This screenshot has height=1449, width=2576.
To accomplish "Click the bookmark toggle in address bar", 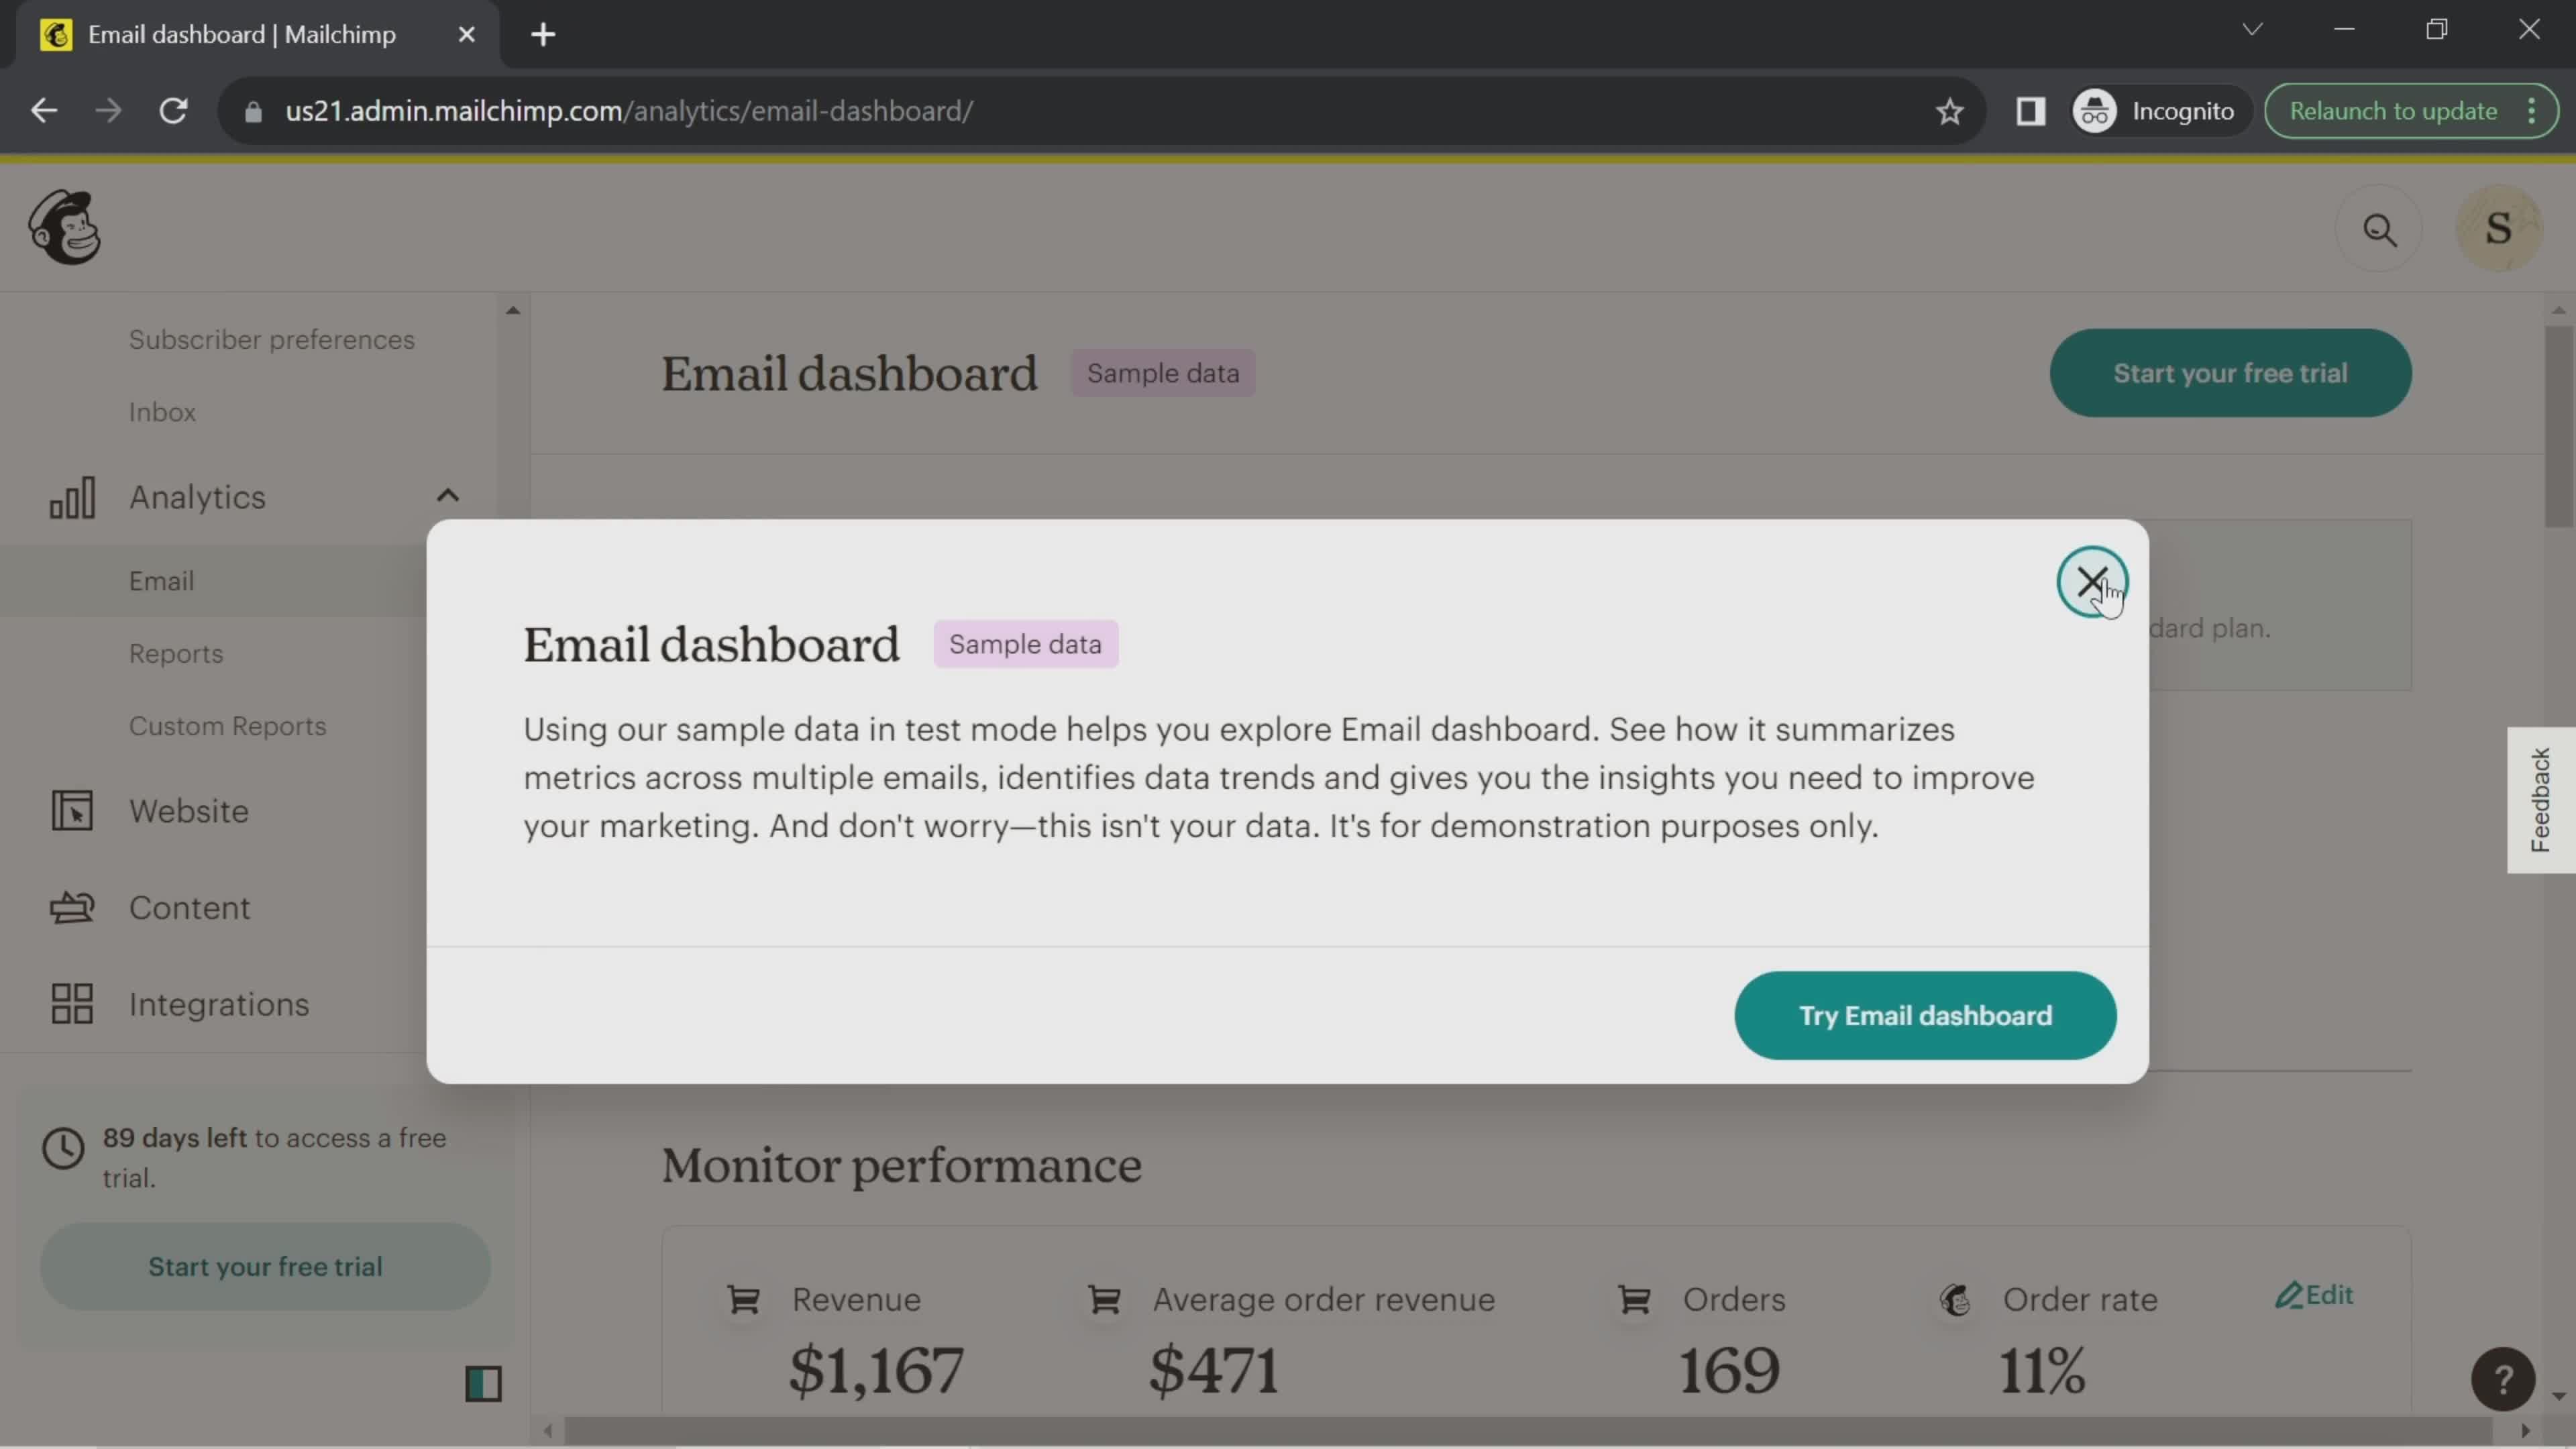I will 1949,110.
